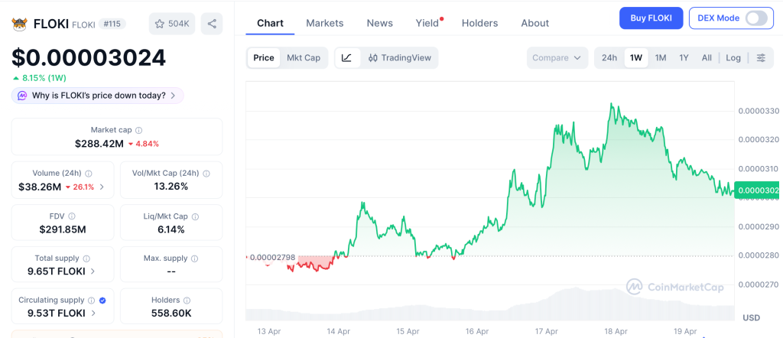Click the share icon button
The height and width of the screenshot is (338, 783).
pyautogui.click(x=212, y=24)
